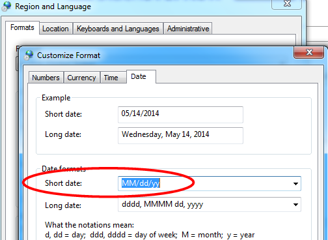Click the example long date Wednesday field
Image resolution: width=328 pixels, height=240 pixels.
pyautogui.click(x=180, y=136)
